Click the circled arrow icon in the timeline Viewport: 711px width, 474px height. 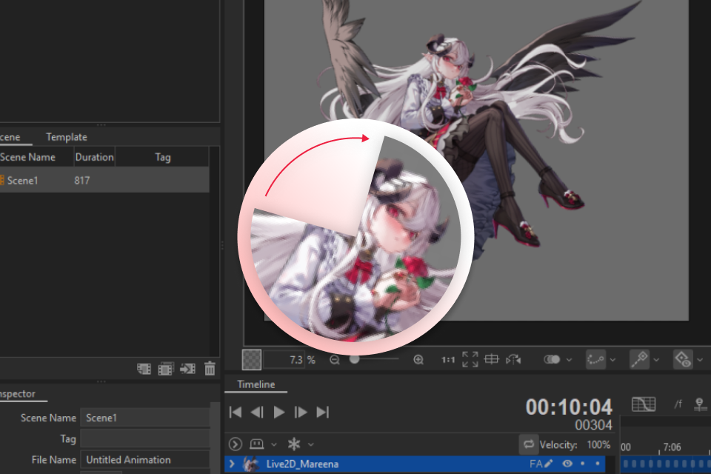point(236,444)
